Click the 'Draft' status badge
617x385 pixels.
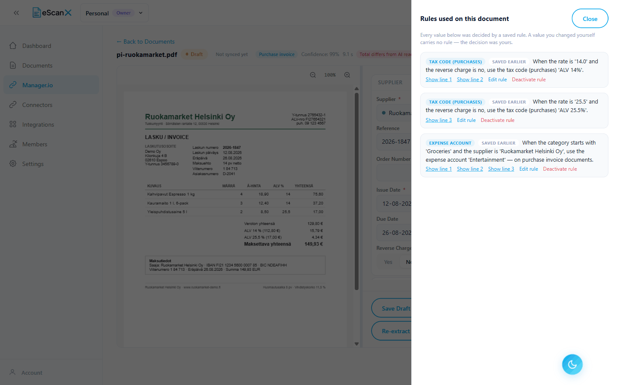[x=194, y=54]
